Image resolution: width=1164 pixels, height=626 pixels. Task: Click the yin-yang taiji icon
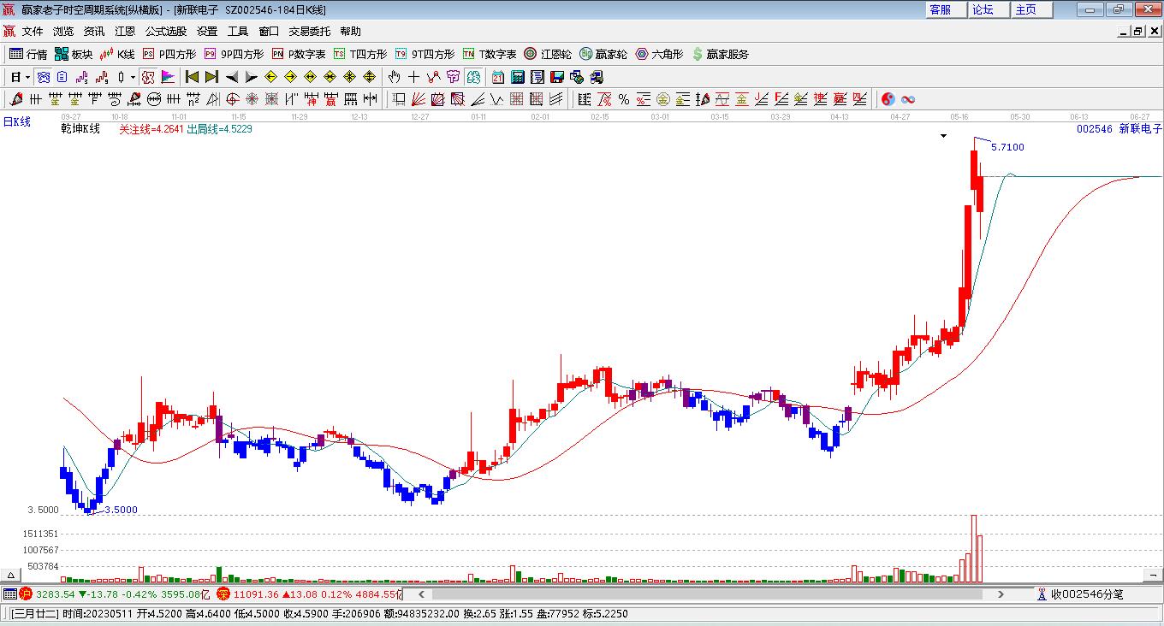(888, 99)
